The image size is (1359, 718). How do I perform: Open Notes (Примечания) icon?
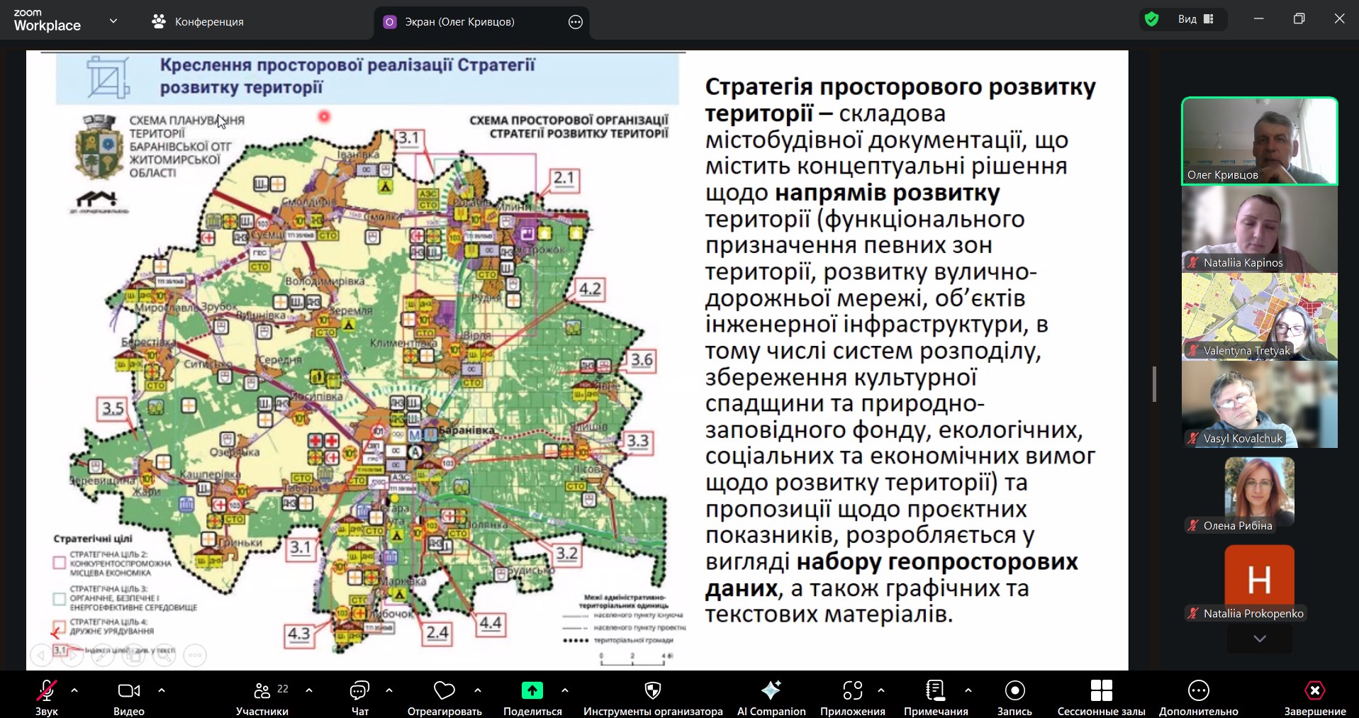coord(935,690)
